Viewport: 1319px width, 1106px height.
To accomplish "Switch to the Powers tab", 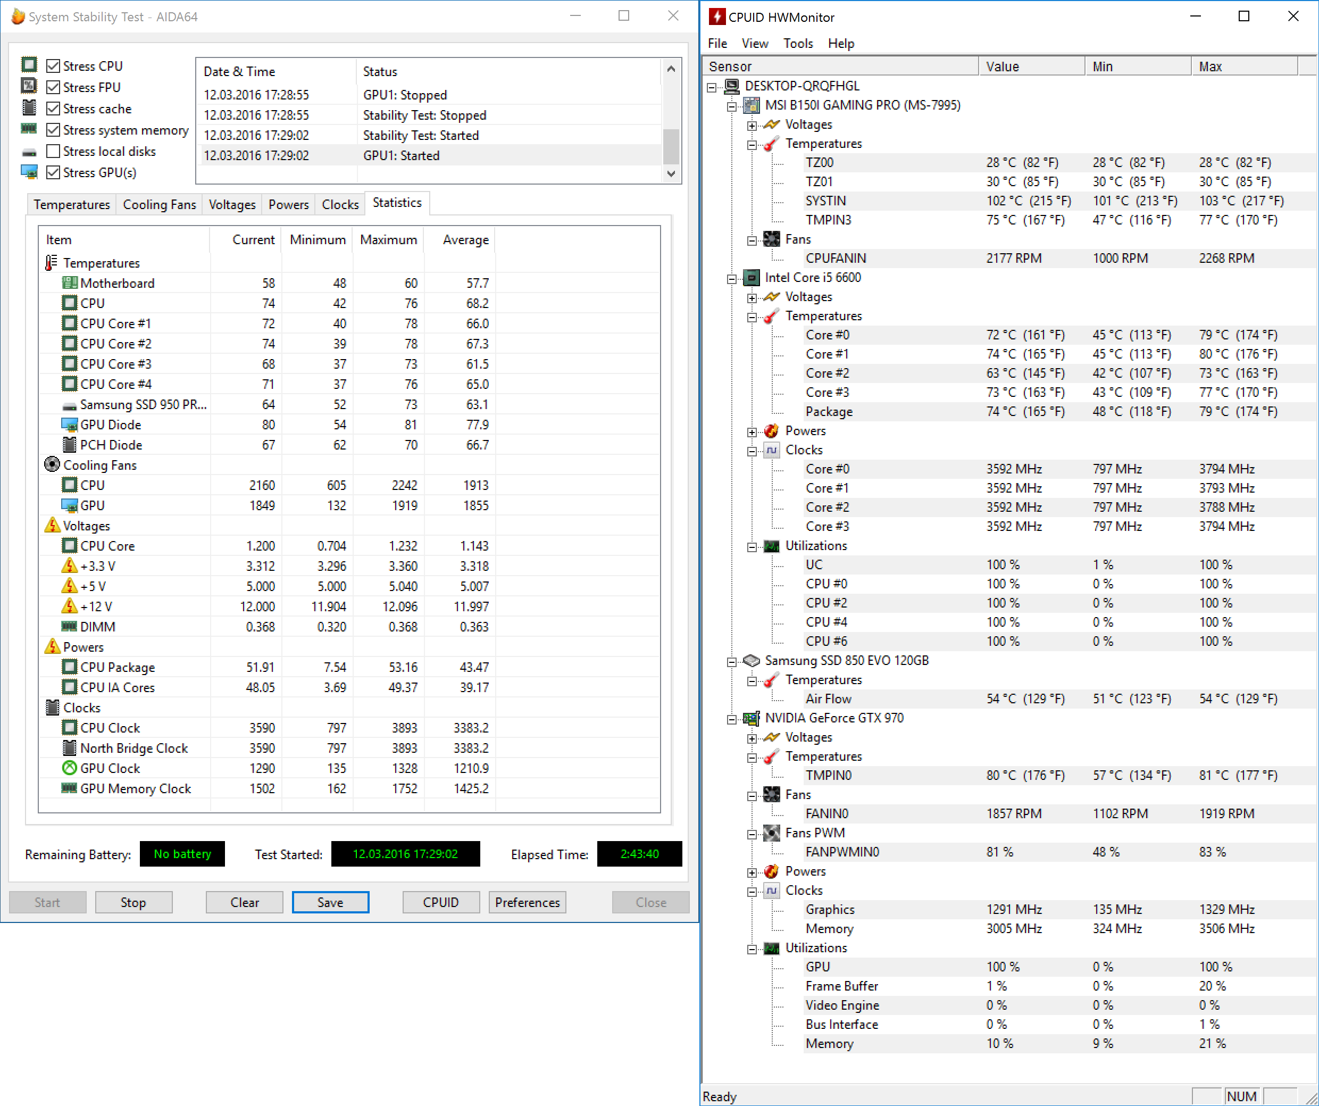I will tap(288, 204).
